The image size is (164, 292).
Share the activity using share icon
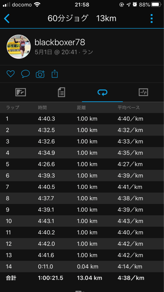[55, 74]
